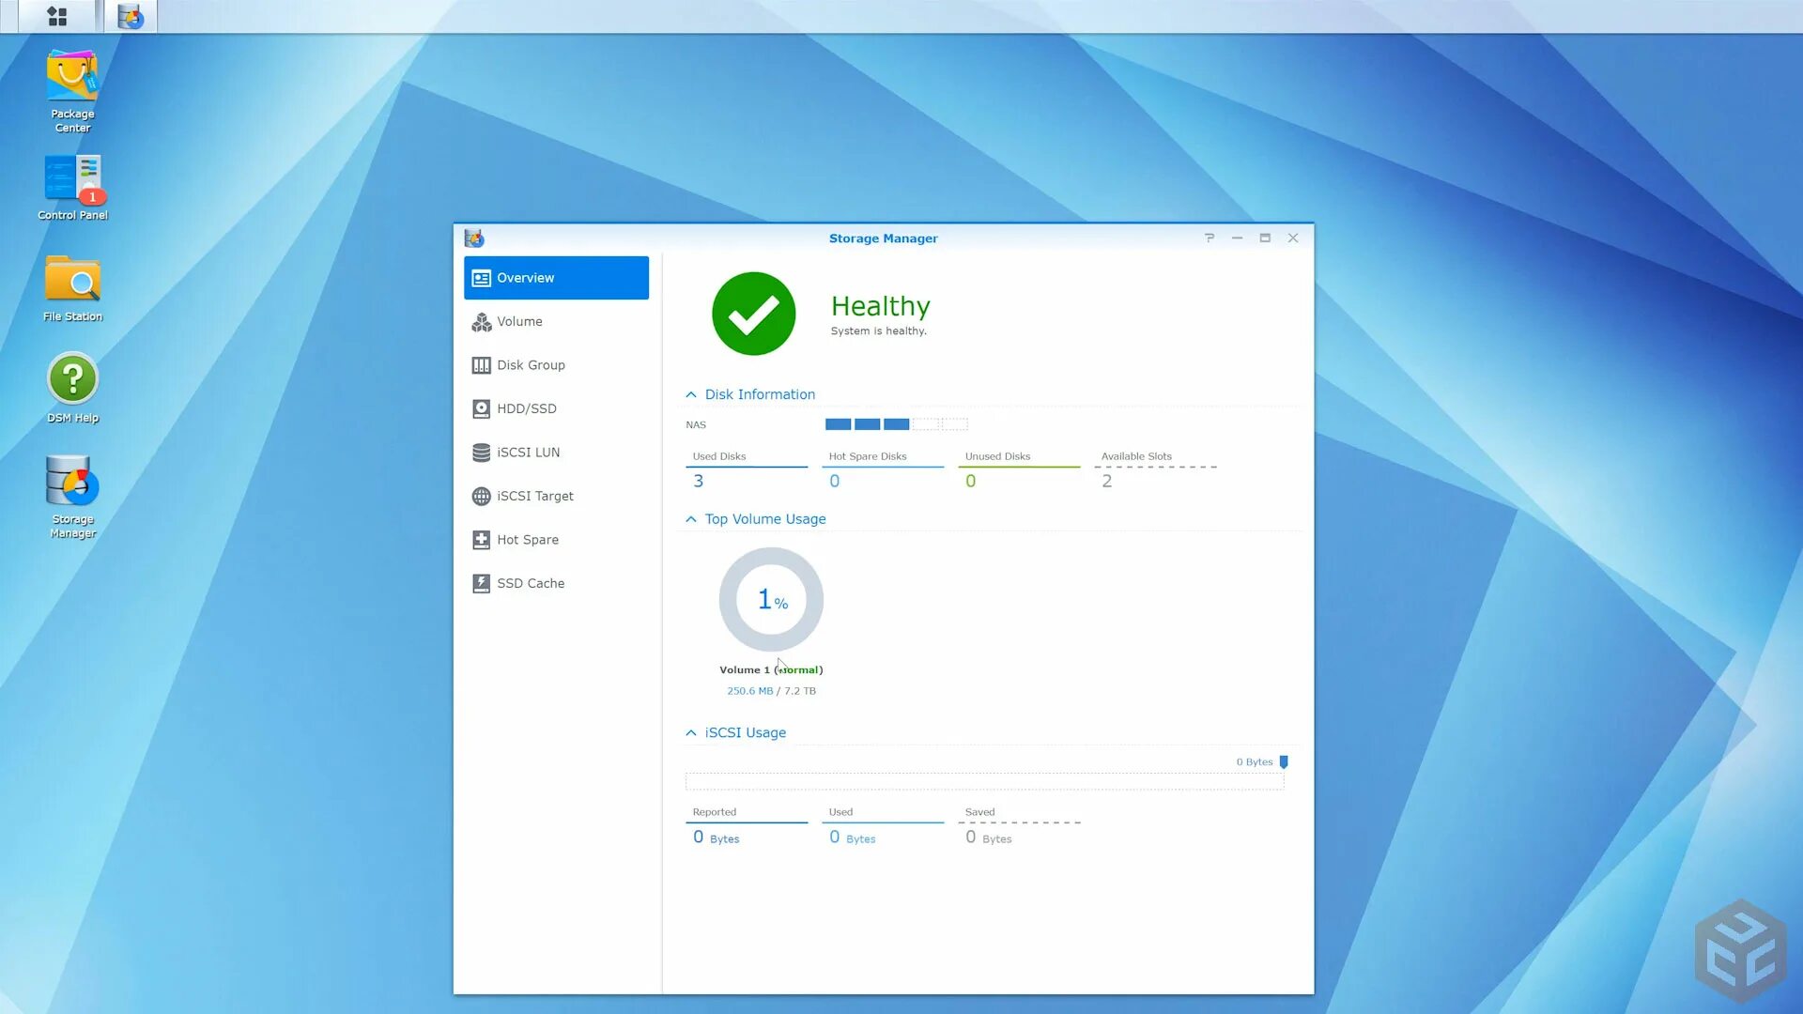Open DSM Help icon
This screenshot has width=1803, height=1014.
(72, 381)
